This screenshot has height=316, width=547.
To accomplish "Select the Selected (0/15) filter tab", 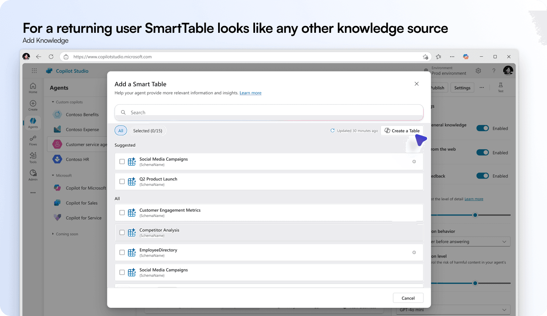I will pyautogui.click(x=148, y=130).
